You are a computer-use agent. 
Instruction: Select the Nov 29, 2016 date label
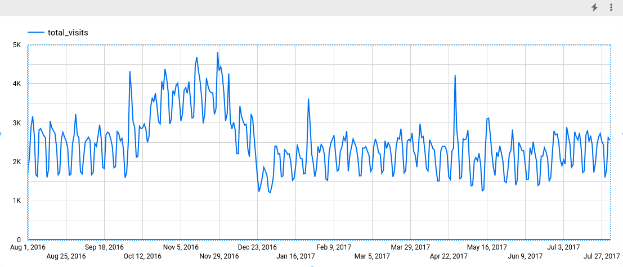[219, 256]
